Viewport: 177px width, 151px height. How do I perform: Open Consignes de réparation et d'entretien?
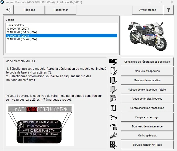[x=147, y=62]
